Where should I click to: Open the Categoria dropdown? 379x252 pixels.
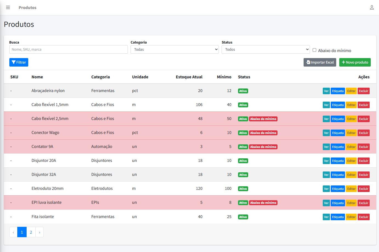174,50
